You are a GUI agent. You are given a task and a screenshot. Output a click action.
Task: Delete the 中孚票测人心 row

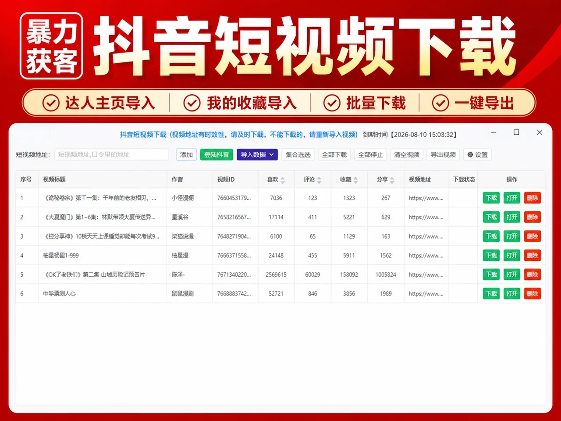click(533, 294)
